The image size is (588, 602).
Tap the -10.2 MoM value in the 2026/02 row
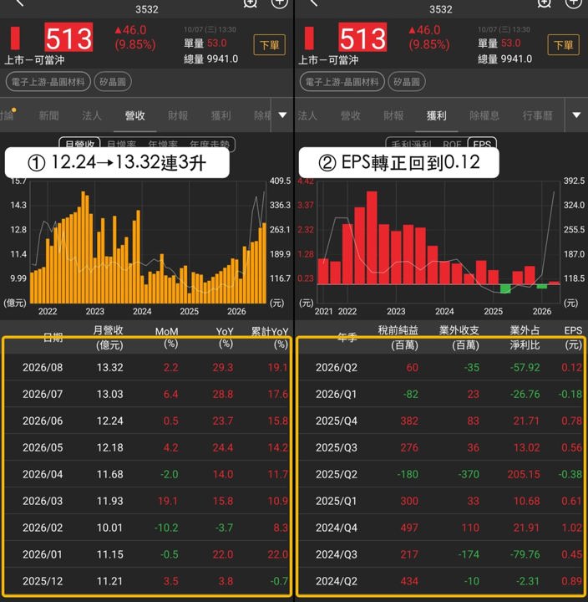coord(166,528)
